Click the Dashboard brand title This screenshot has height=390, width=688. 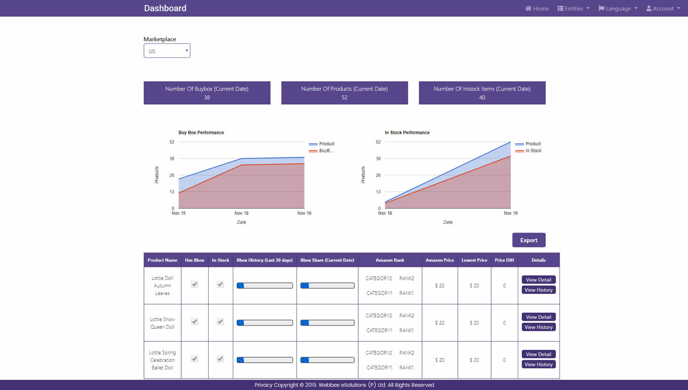pos(165,8)
